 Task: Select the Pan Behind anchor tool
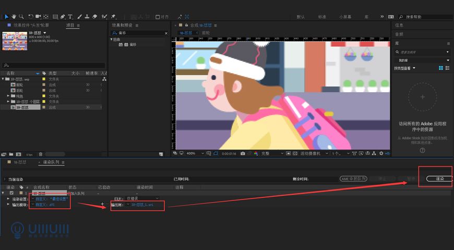pyautogui.click(x=46, y=17)
